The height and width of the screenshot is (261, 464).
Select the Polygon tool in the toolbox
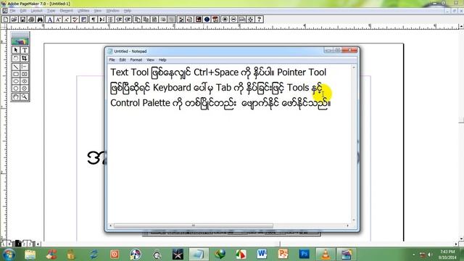[16, 88]
